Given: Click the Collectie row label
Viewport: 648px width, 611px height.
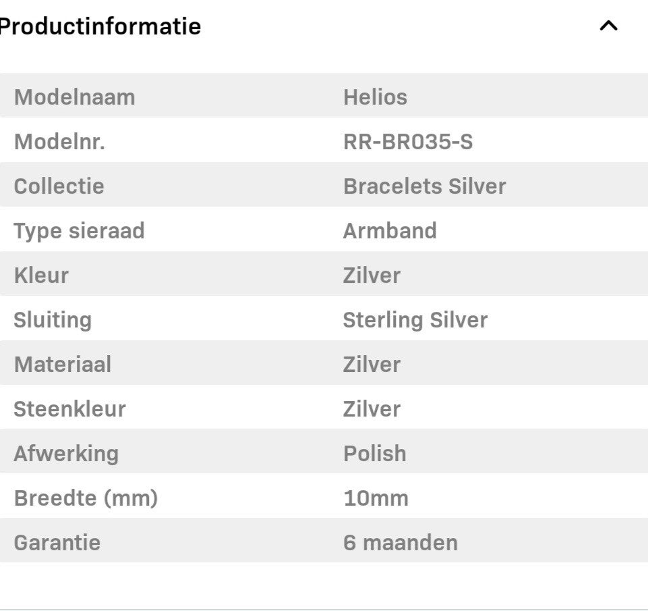Looking at the screenshot, I should [x=59, y=186].
